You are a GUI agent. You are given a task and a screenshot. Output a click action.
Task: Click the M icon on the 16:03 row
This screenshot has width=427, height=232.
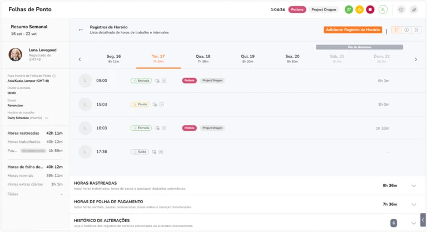pyautogui.click(x=164, y=128)
